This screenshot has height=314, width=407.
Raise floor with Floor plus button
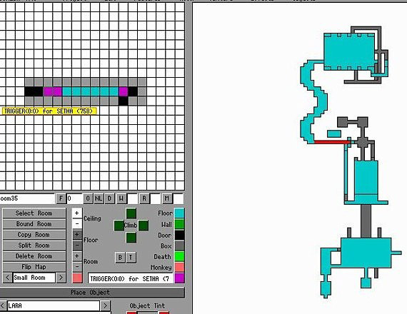point(77,235)
